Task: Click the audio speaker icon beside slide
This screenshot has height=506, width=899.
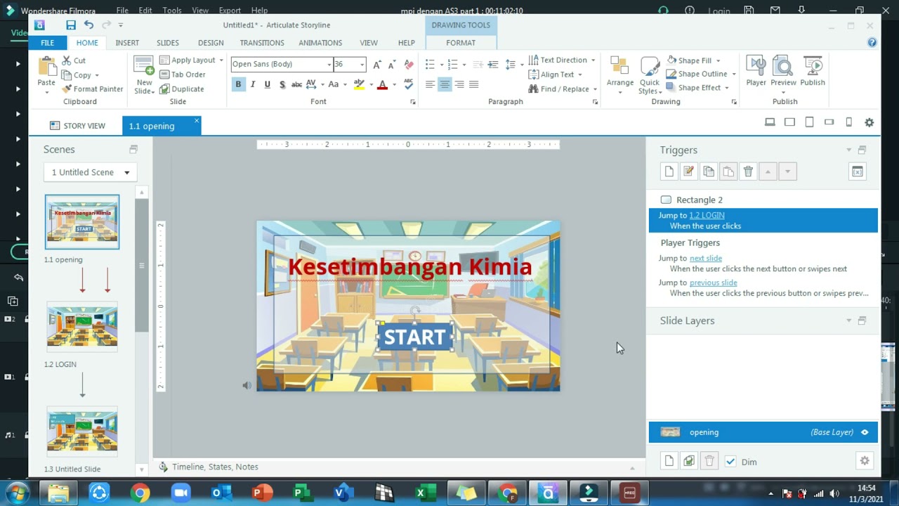Action: [x=247, y=385]
